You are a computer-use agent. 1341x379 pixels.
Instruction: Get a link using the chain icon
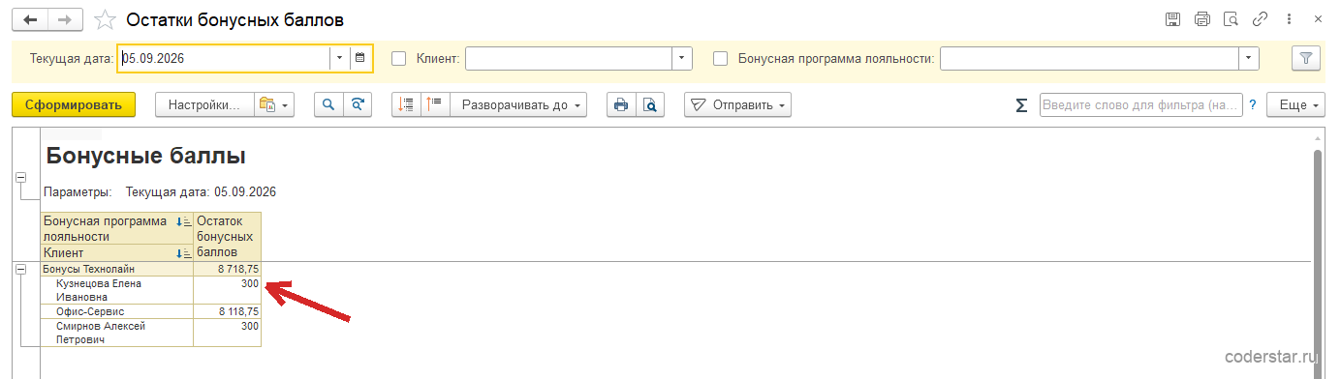pyautogui.click(x=1261, y=19)
